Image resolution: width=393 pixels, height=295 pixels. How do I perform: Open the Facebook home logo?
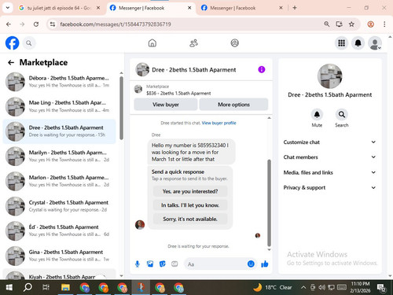pos(12,43)
